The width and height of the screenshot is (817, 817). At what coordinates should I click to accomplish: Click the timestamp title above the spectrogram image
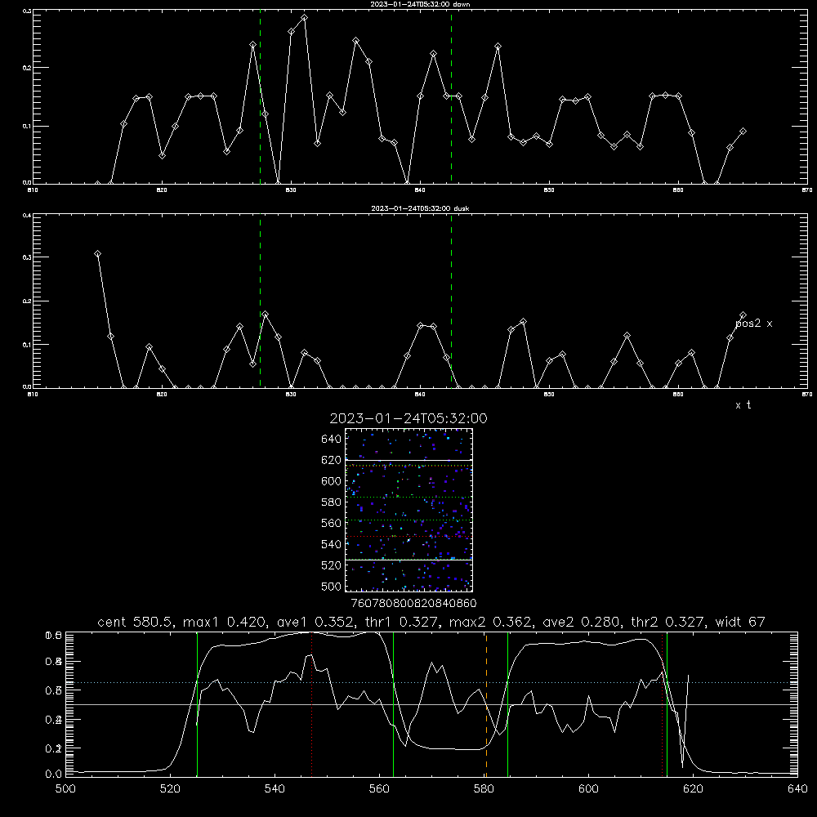tap(408, 418)
